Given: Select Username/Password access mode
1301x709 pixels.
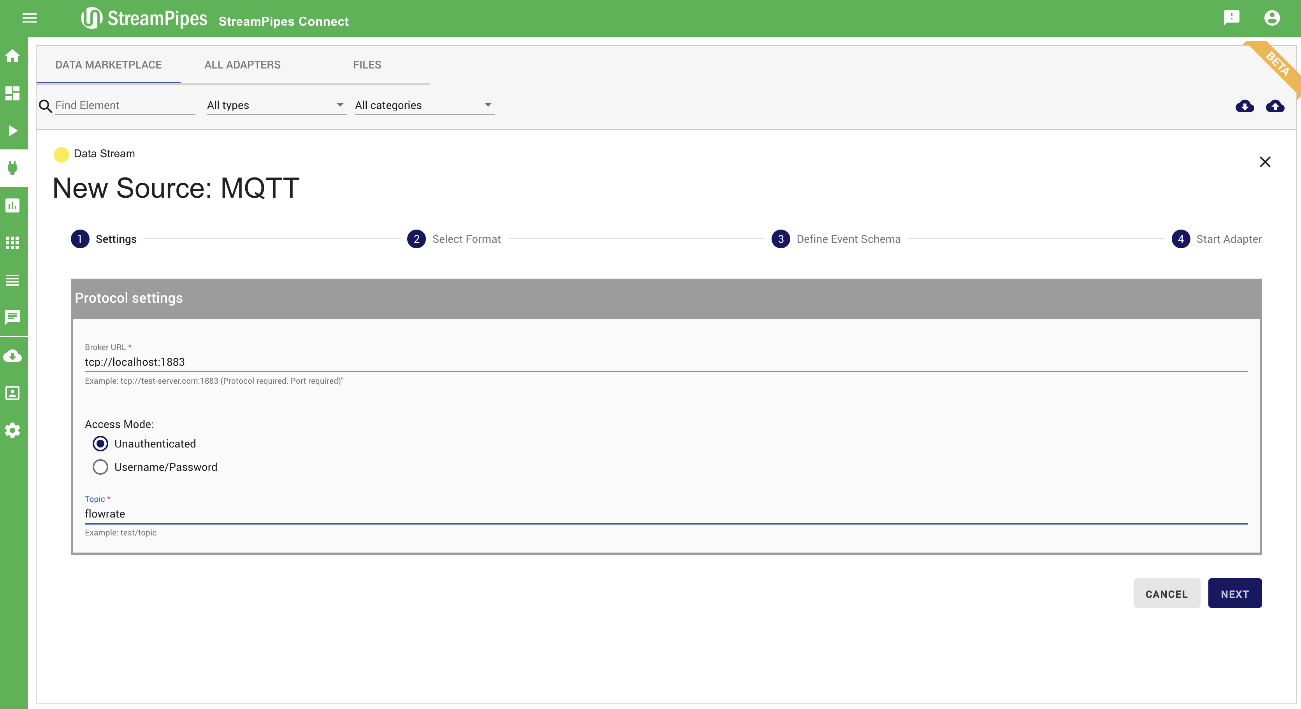Looking at the screenshot, I should pyautogui.click(x=100, y=467).
